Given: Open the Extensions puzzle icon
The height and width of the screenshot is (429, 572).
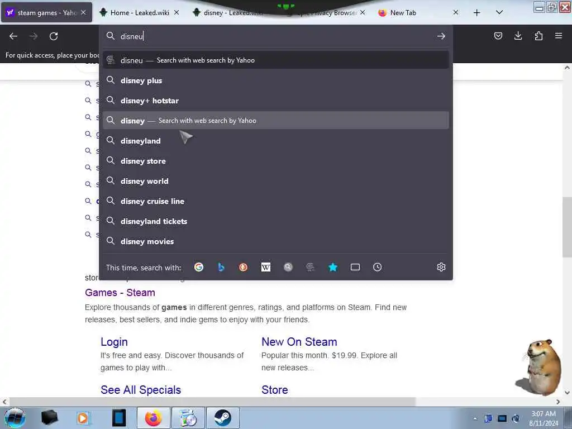Looking at the screenshot, I should pos(538,36).
